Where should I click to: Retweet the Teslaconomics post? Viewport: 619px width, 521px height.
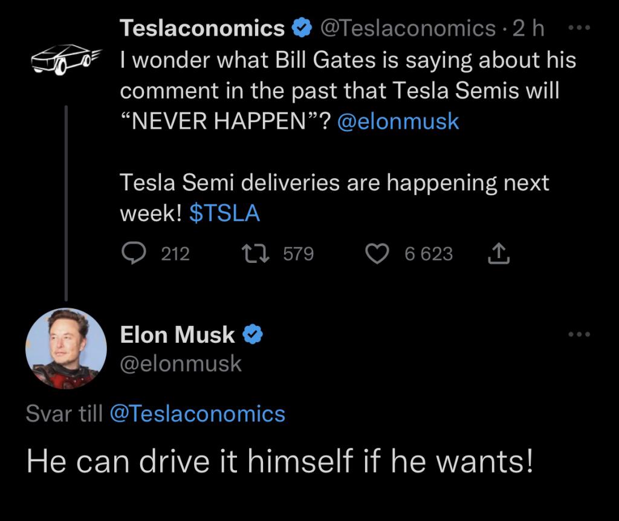(256, 253)
